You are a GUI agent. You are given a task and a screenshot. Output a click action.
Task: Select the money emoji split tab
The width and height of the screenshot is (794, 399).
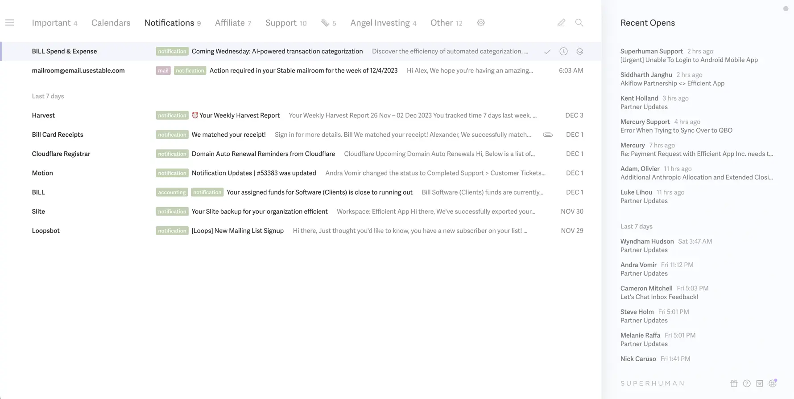[x=328, y=23]
